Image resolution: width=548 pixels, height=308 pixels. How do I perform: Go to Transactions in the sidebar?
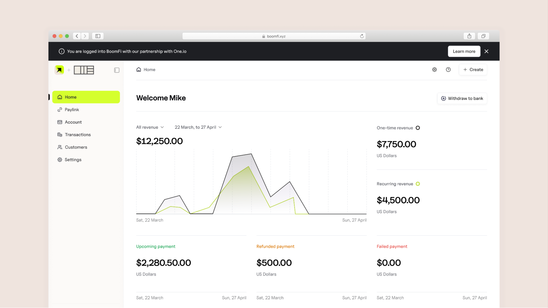point(78,135)
